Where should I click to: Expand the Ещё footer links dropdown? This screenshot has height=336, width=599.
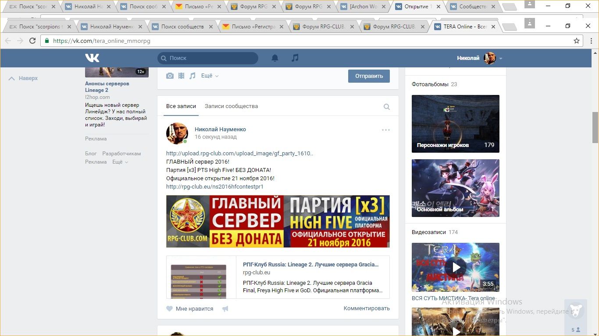[120, 162]
